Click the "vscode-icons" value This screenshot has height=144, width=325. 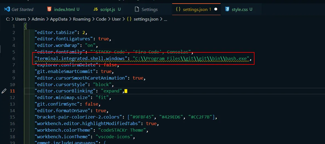pyautogui.click(x=114, y=137)
